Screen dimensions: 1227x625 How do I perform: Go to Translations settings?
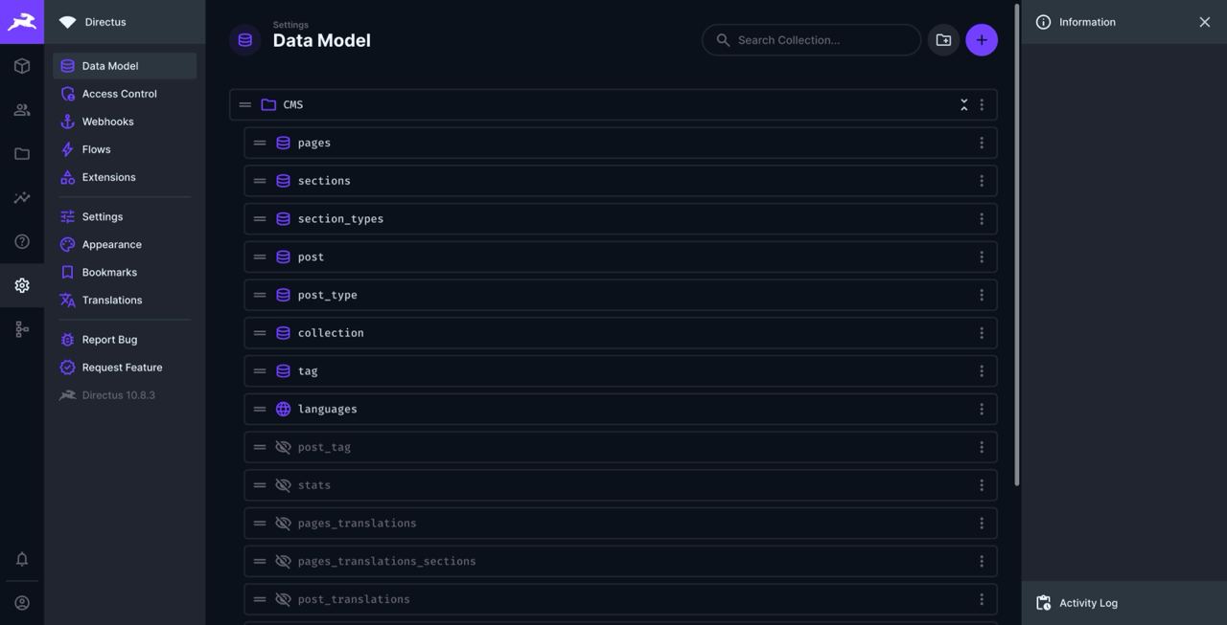click(112, 298)
